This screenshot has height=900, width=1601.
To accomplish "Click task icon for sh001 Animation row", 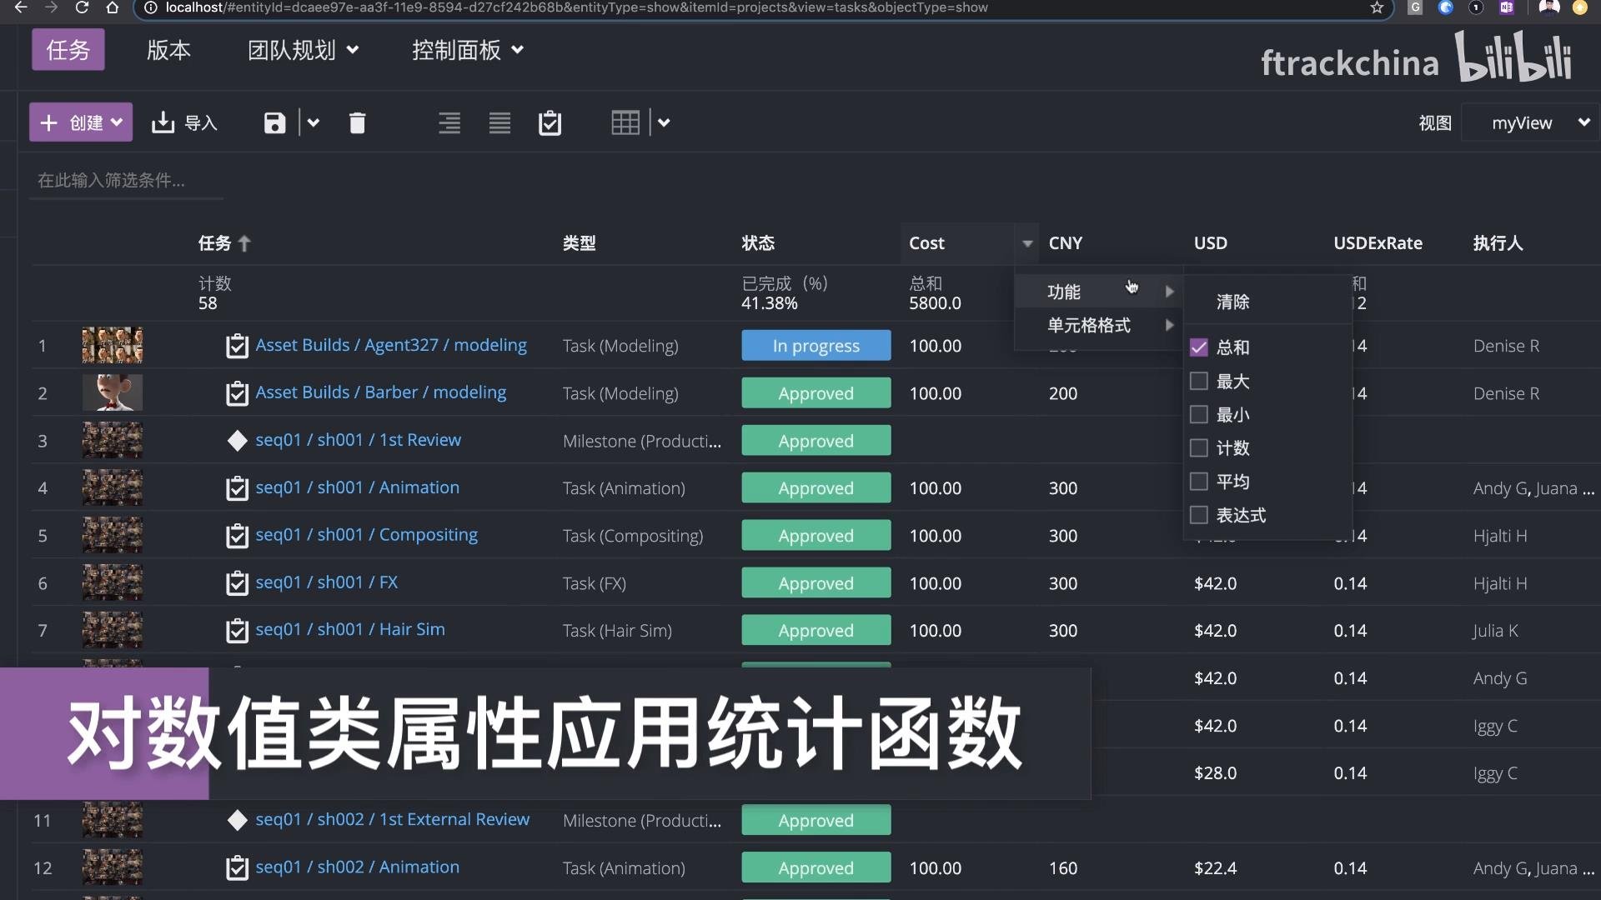I will (x=237, y=488).
